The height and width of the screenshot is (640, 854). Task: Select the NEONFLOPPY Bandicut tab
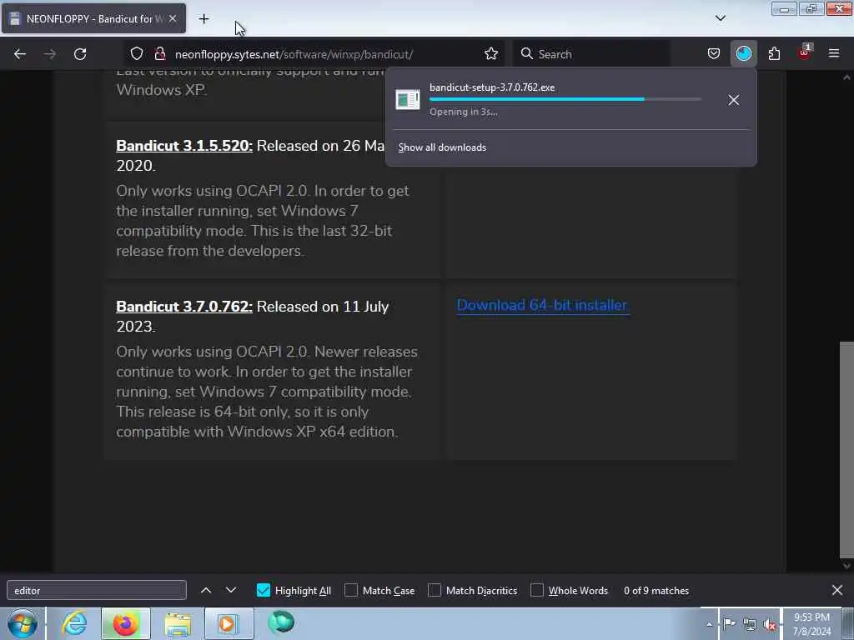pyautogui.click(x=93, y=19)
